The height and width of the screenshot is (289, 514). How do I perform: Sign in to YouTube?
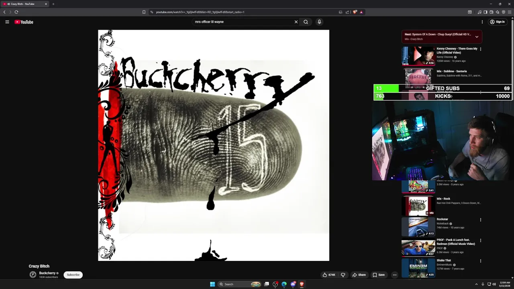point(498,22)
